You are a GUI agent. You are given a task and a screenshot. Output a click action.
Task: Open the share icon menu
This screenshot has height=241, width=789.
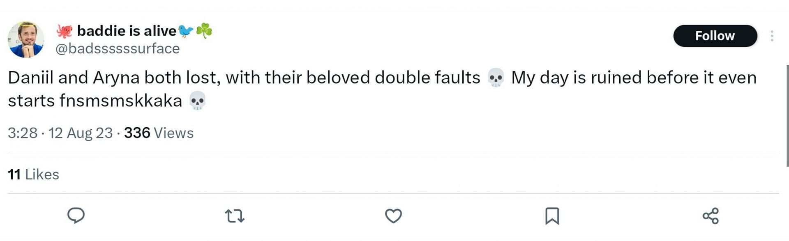click(711, 216)
